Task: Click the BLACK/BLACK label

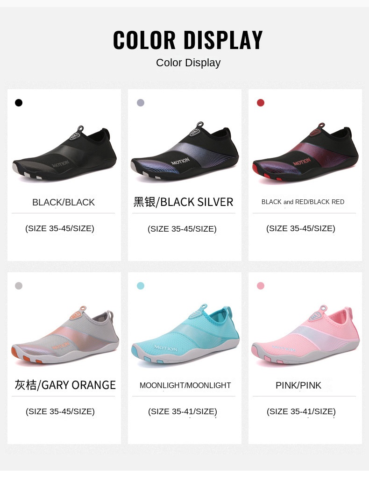Action: click(64, 202)
